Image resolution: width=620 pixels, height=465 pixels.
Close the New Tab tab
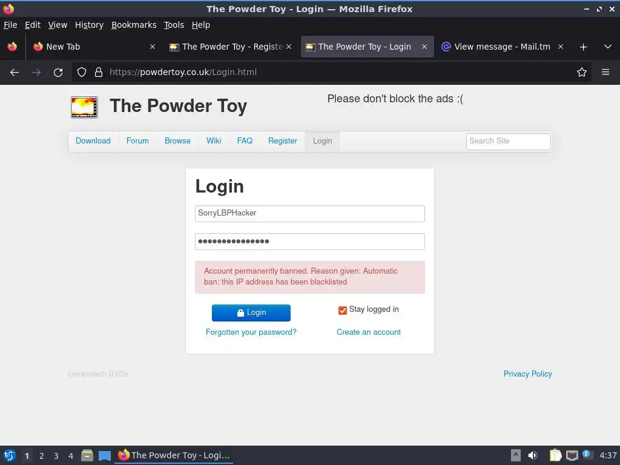[x=152, y=47]
